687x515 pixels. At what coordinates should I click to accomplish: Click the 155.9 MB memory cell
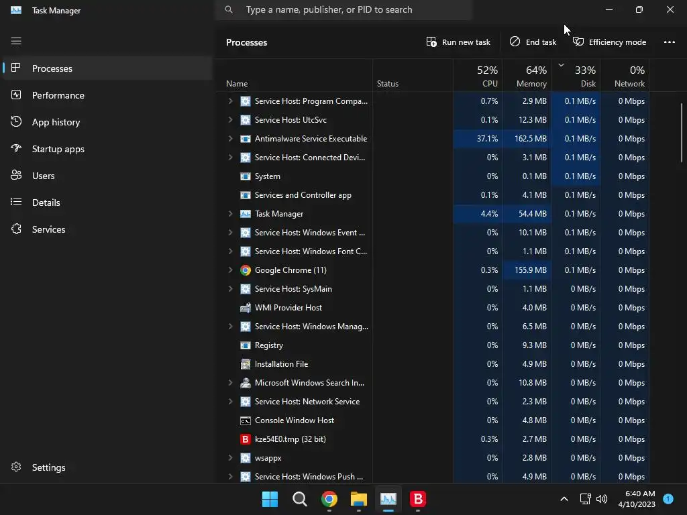pyautogui.click(x=527, y=270)
